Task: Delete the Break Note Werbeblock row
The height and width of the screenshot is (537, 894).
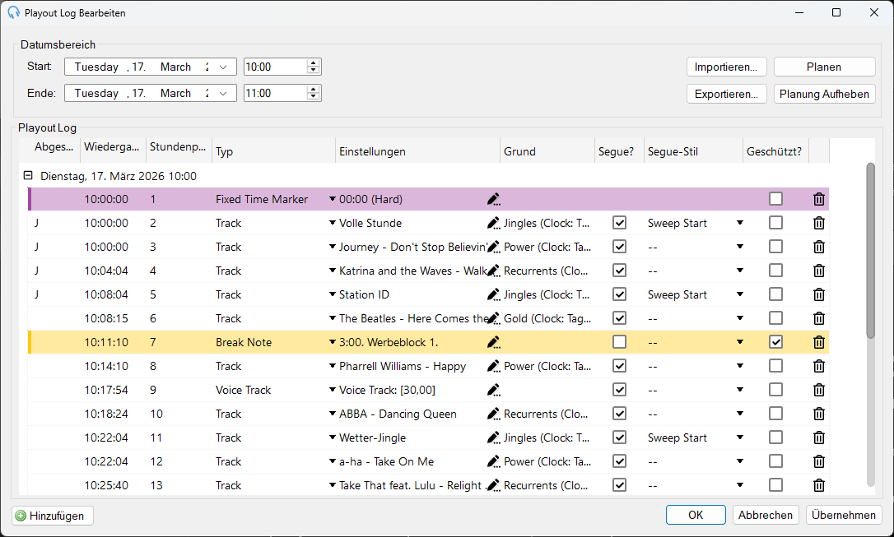Action: coord(819,342)
